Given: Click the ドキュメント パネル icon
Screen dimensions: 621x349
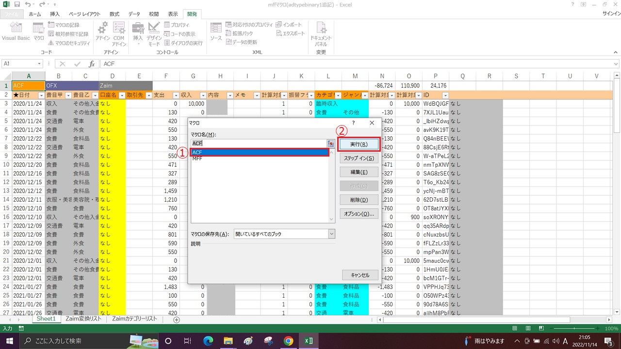Looking at the screenshot, I should 321,33.
